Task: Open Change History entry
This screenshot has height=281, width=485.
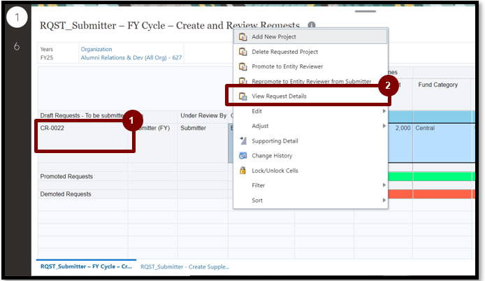Action: pos(310,156)
